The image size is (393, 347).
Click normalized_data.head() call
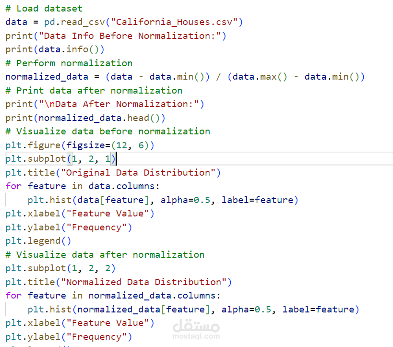pos(99,118)
